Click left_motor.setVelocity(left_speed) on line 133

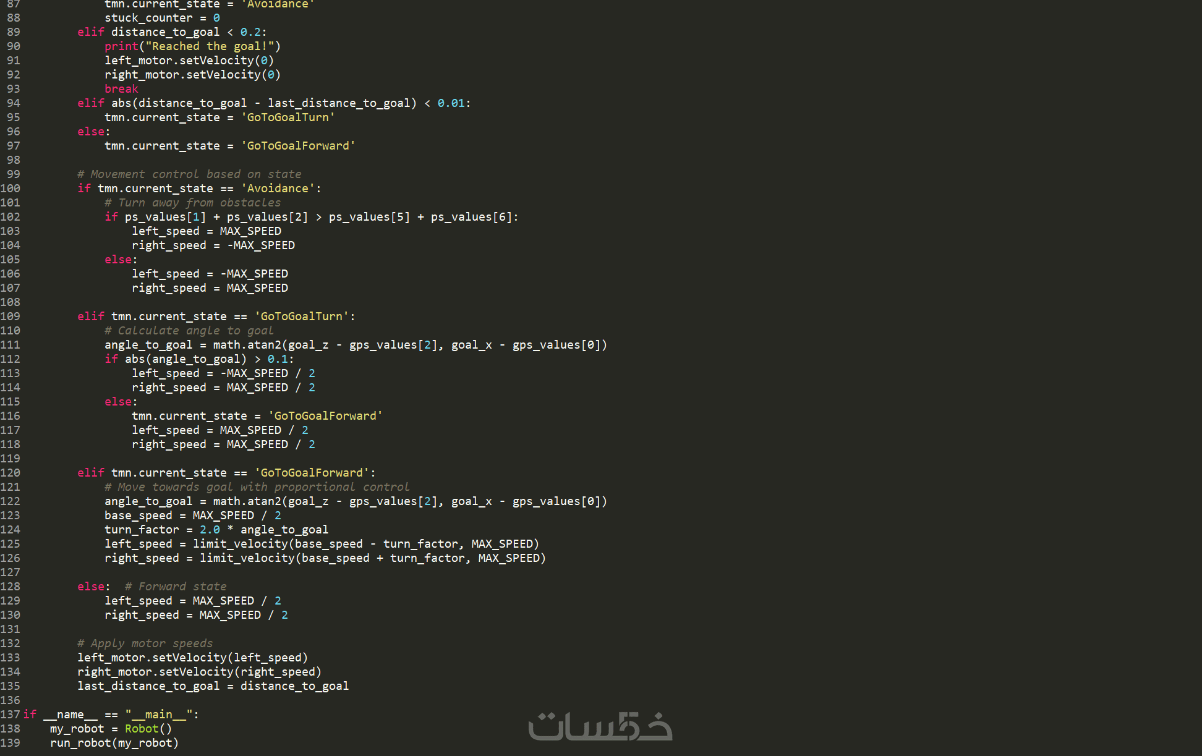point(192,658)
